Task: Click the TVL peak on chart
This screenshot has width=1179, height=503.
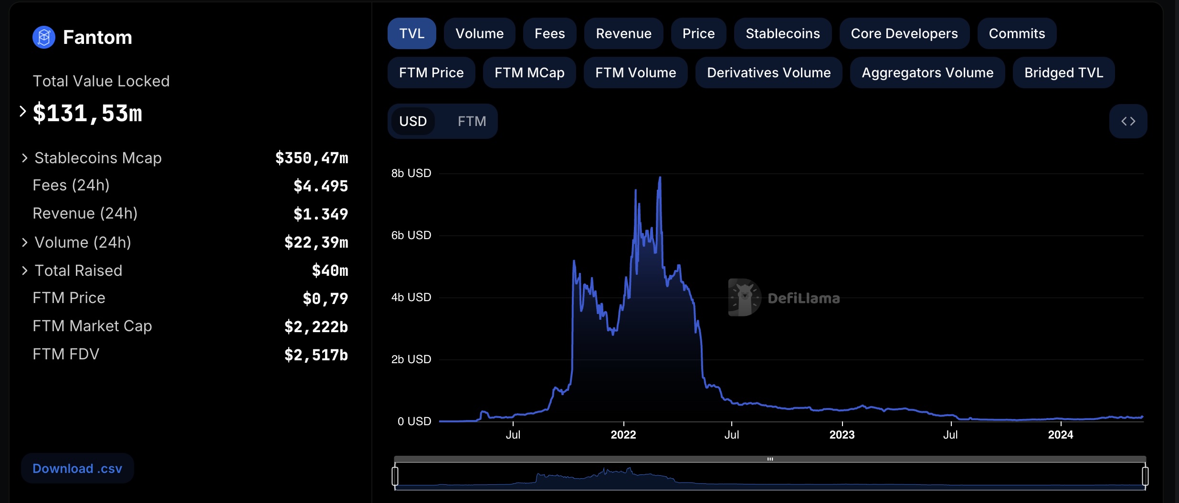Action: 660,178
